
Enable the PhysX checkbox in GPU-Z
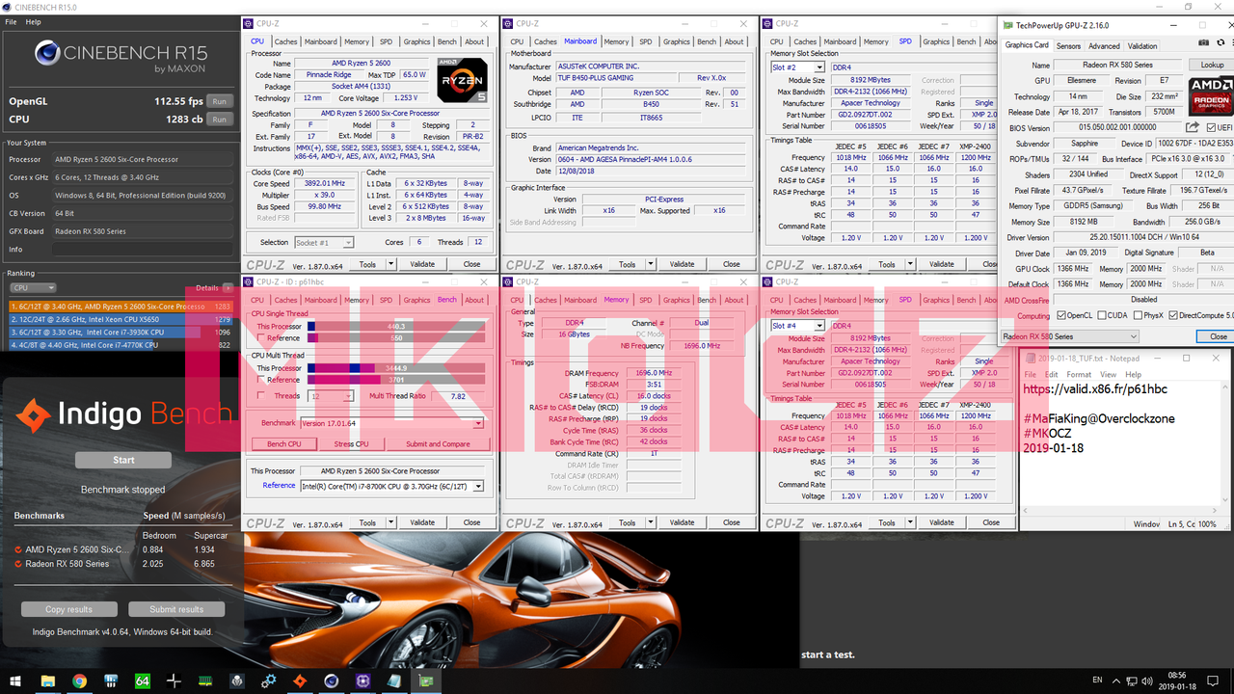coord(1138,315)
